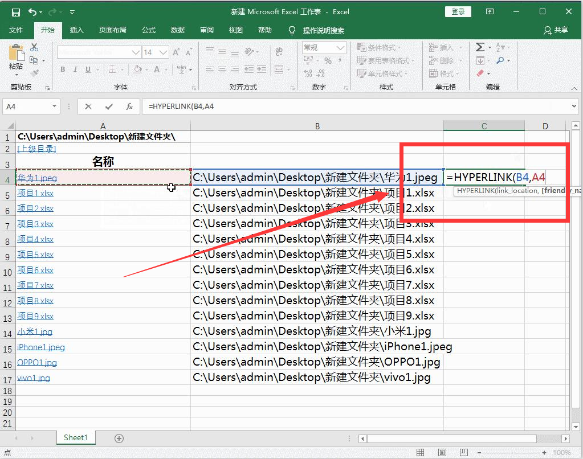
Task: Click the Font Color letter A icon
Action: pyautogui.click(x=157, y=69)
